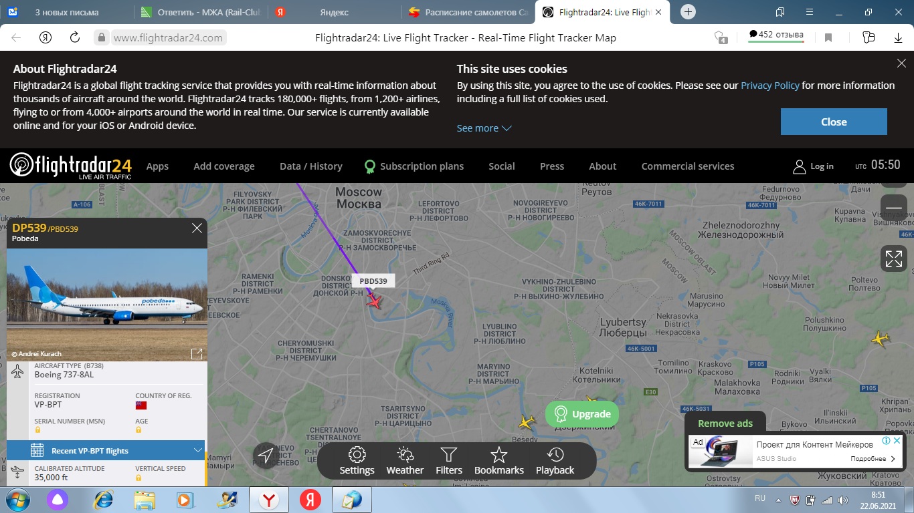The image size is (914, 513).
Task: Select the red PBD539 aircraft on map
Action: pos(374,302)
